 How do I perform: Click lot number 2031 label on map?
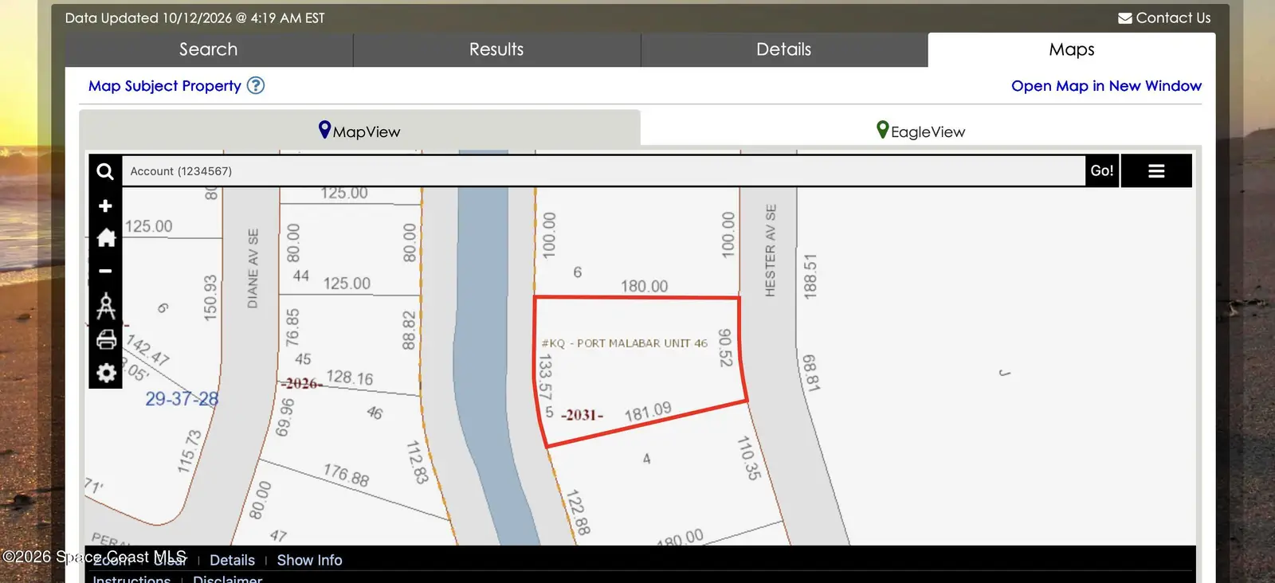coord(582,415)
